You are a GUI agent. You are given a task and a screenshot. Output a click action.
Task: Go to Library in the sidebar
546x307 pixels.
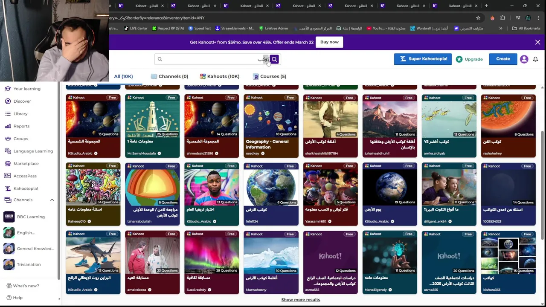tap(16, 114)
